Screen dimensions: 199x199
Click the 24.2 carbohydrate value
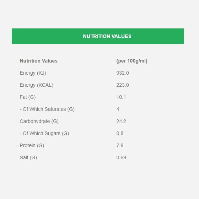point(121,121)
